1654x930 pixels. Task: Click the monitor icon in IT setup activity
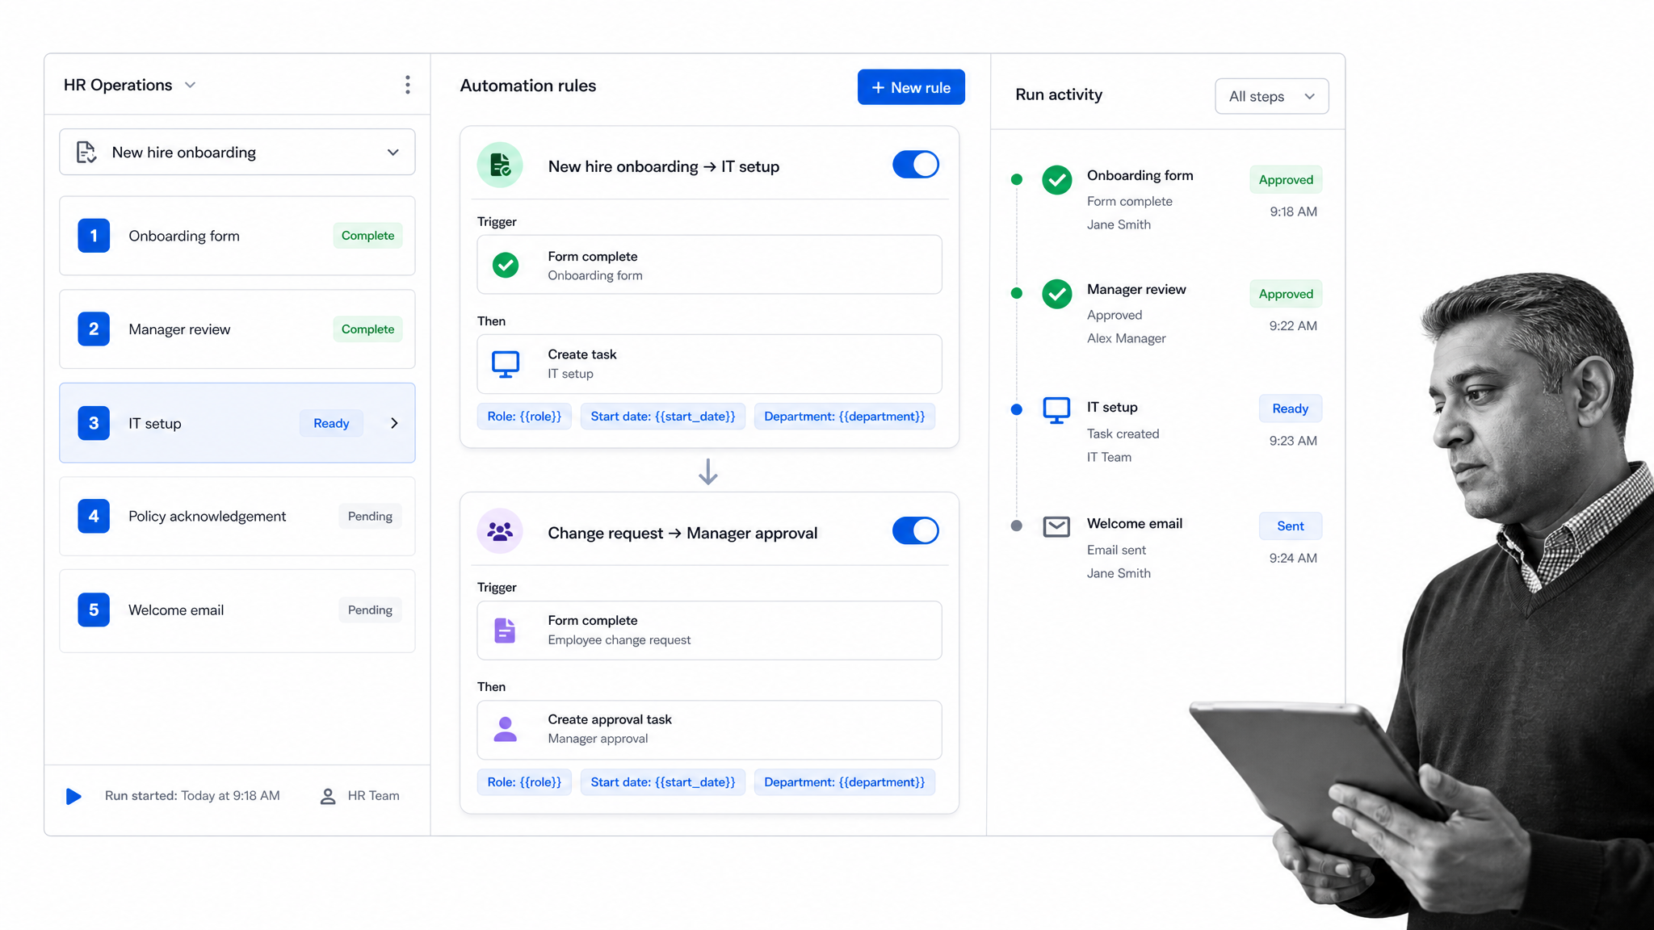1056,410
